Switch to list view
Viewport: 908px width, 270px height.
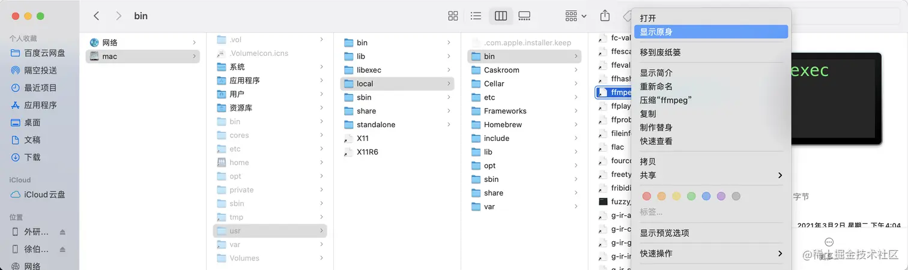[x=476, y=16]
